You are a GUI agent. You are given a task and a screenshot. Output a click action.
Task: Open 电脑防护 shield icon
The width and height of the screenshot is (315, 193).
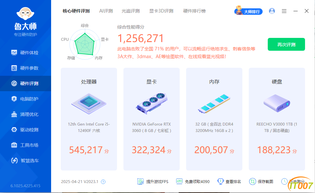pos(14,99)
